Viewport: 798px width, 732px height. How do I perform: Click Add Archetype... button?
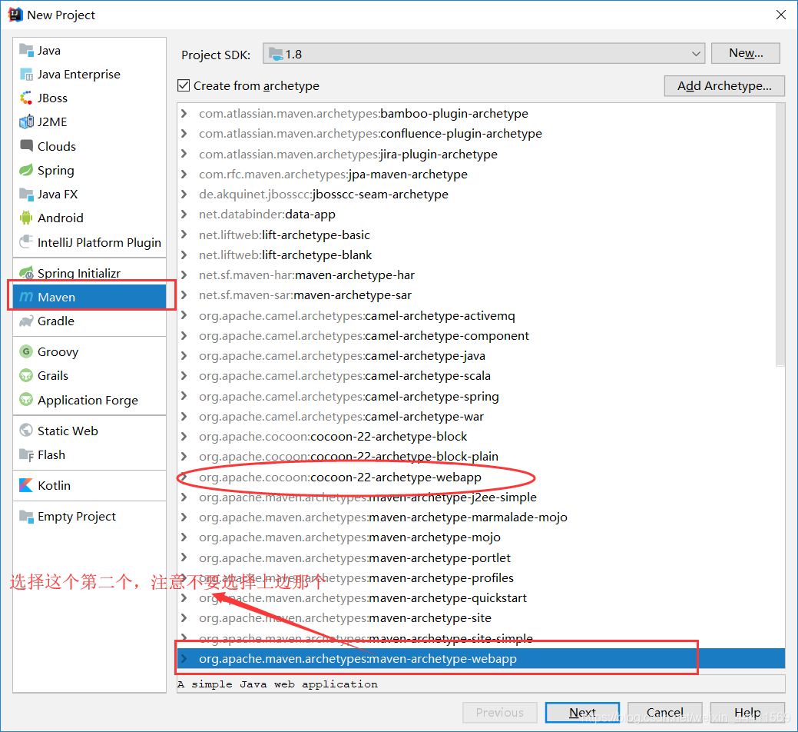click(x=724, y=85)
